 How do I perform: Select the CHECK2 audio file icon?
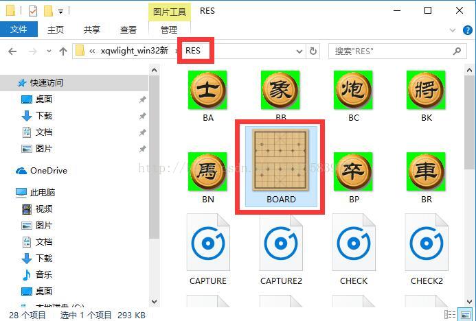coord(427,242)
